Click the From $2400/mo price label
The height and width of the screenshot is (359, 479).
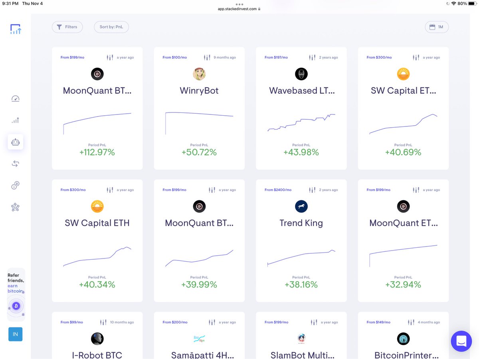click(278, 190)
